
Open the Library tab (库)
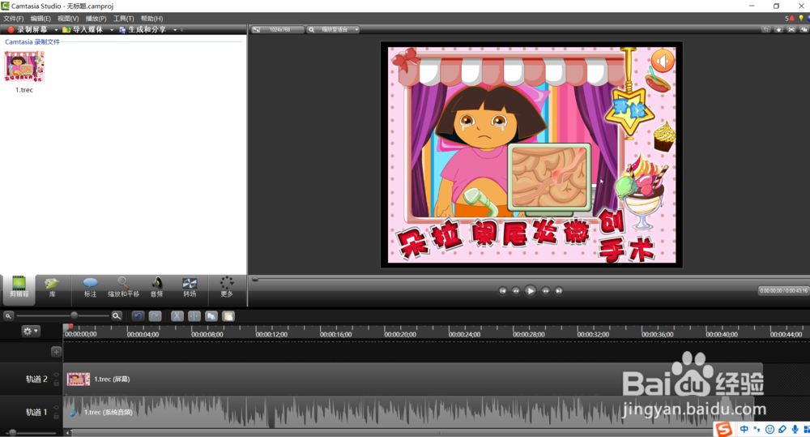(52, 288)
